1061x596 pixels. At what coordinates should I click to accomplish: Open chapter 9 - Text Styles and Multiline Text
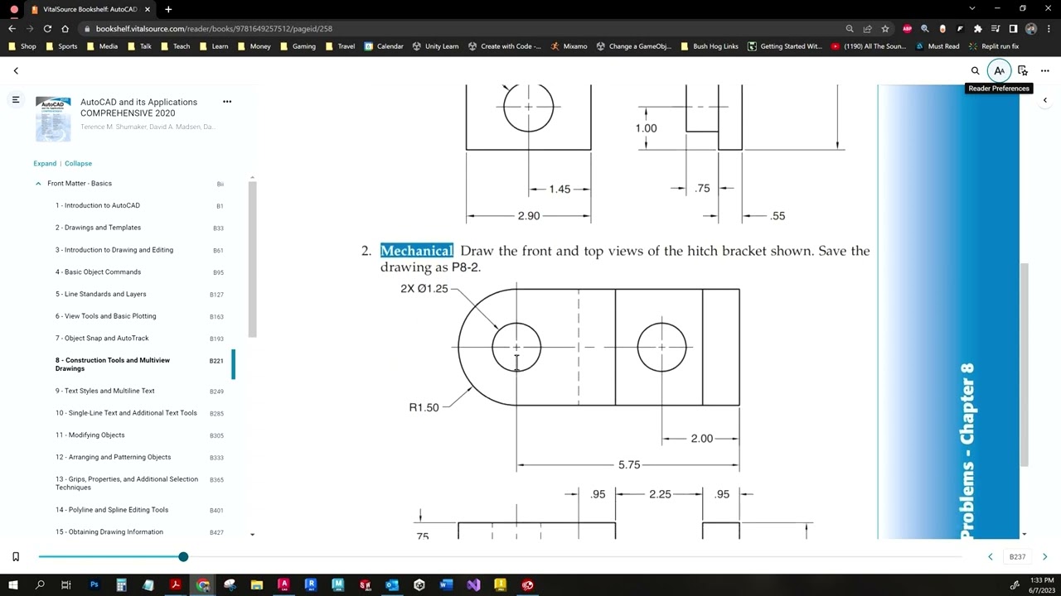coord(105,391)
